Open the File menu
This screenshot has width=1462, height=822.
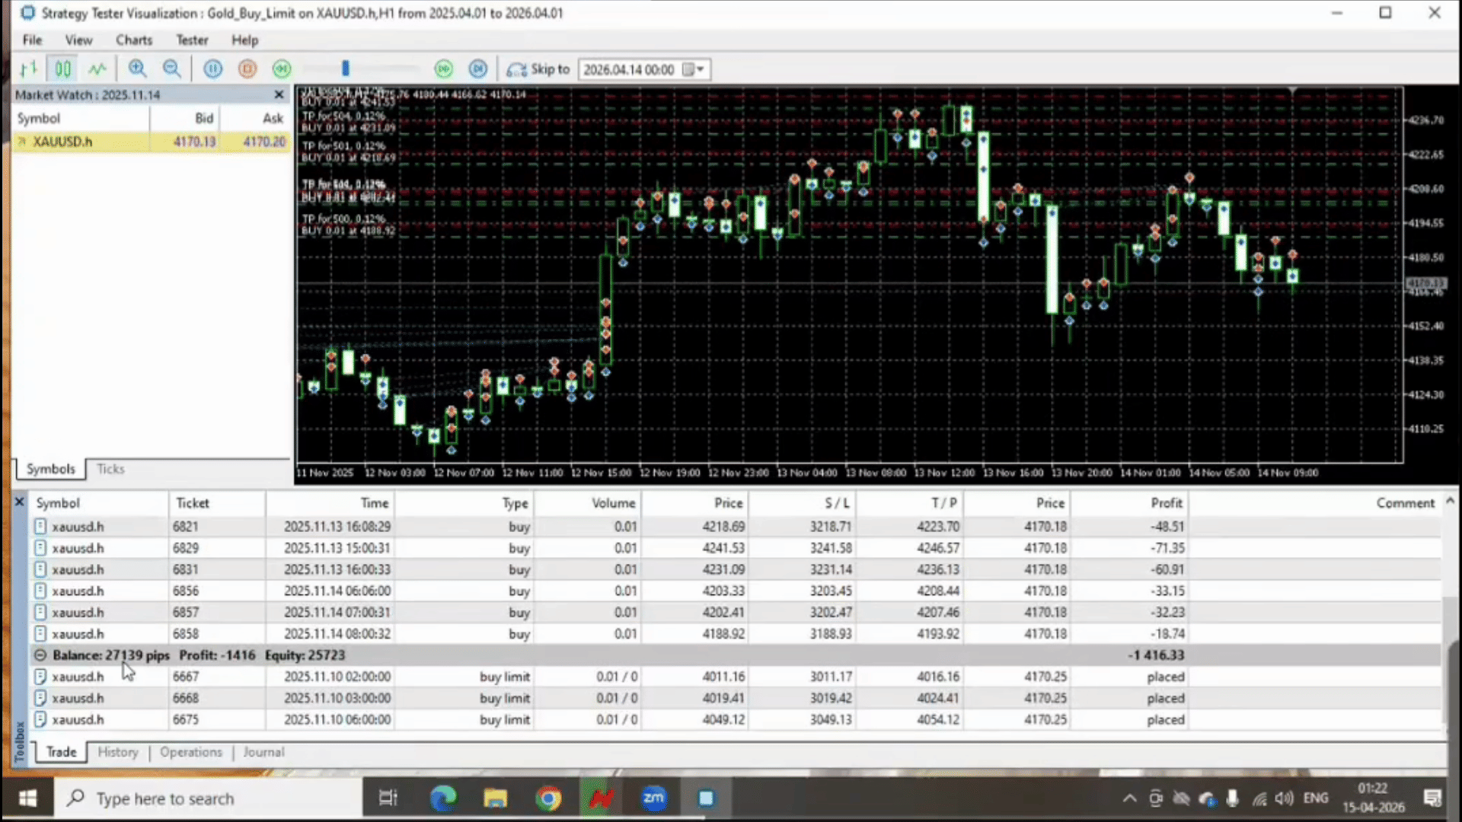click(x=32, y=40)
